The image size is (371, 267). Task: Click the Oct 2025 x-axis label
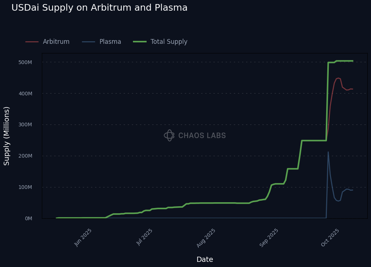click(x=330, y=237)
